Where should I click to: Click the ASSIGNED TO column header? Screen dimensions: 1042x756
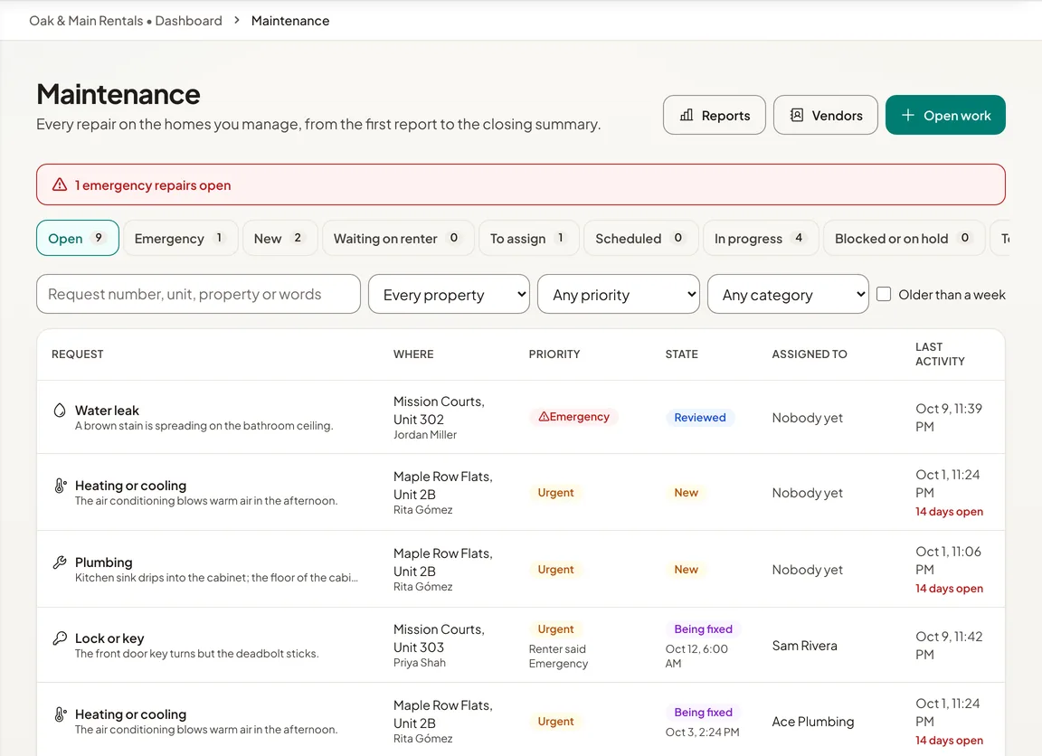[x=810, y=354]
